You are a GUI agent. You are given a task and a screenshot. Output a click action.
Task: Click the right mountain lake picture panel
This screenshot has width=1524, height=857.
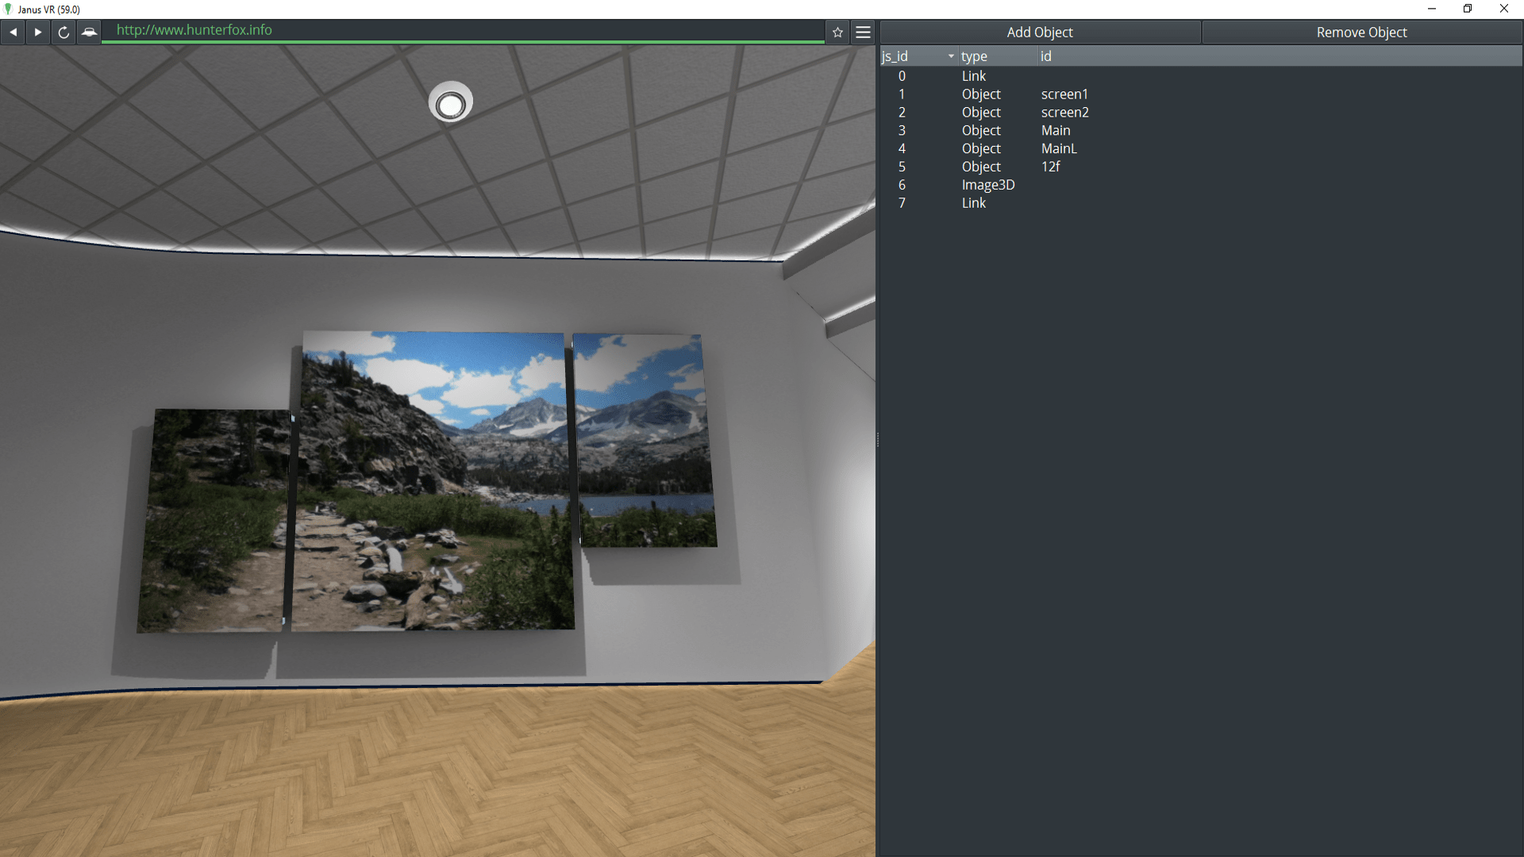pyautogui.click(x=644, y=440)
